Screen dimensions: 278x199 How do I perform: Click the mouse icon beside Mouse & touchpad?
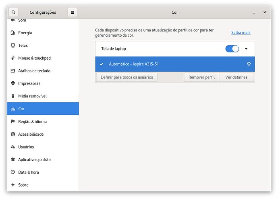(13, 58)
